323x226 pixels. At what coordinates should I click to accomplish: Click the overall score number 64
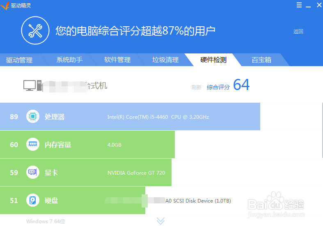click(241, 85)
